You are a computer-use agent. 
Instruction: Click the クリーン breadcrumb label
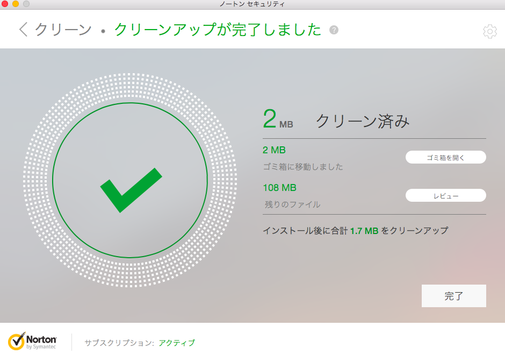pos(63,30)
